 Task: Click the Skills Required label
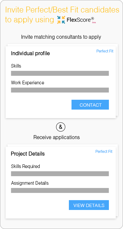tap(25, 166)
